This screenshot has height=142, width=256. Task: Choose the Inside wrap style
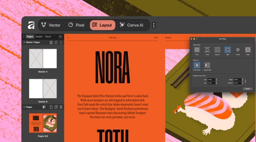point(238,50)
